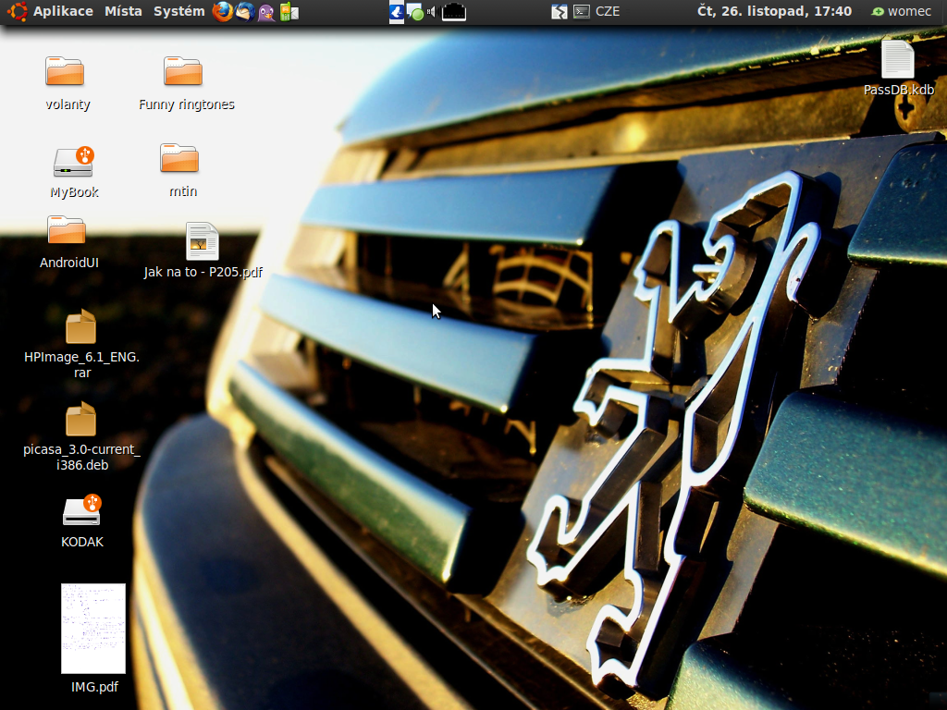Viewport: 947px width, 710px height.
Task: Open the volume control speaker icon
Action: 432,12
